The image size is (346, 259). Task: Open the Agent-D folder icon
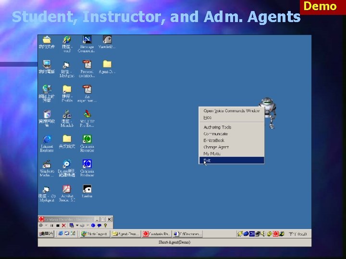click(107, 67)
